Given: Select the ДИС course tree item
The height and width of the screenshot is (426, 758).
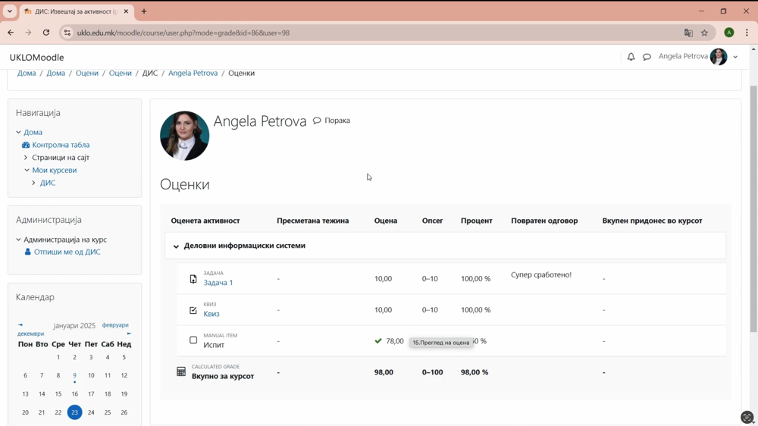Looking at the screenshot, I should (x=48, y=183).
